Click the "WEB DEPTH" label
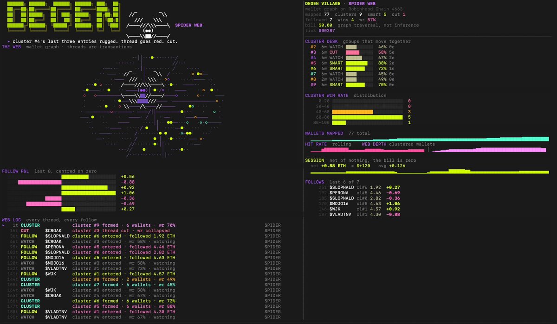 click(x=374, y=144)
